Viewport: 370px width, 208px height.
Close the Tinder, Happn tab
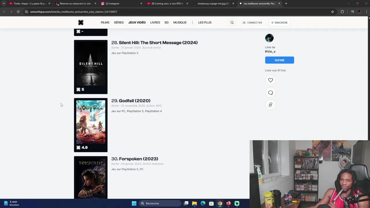coord(49,3)
